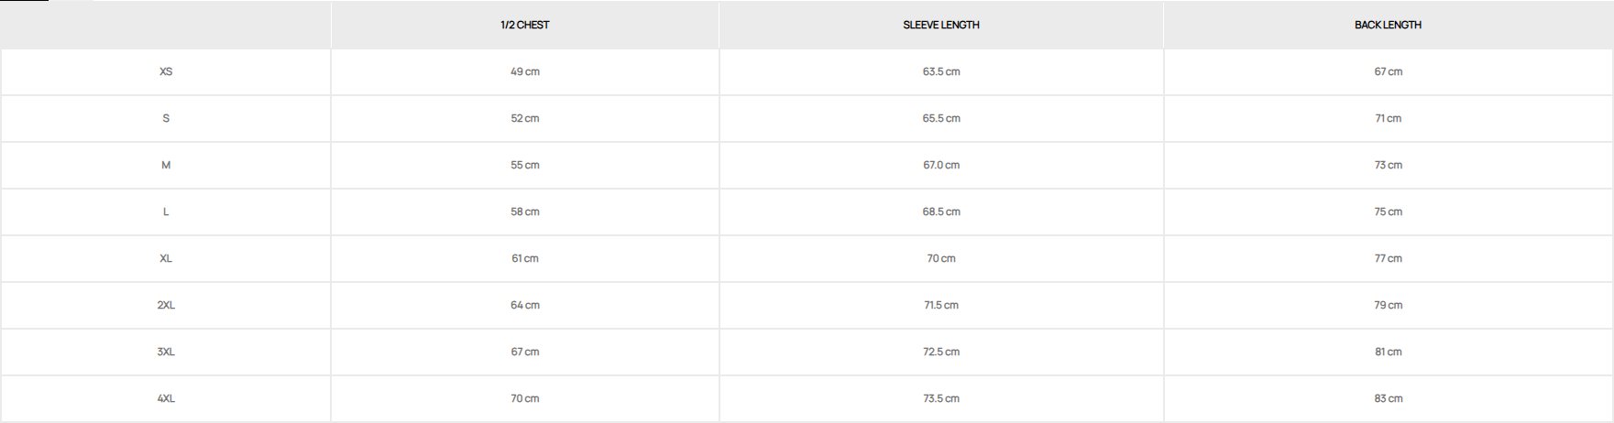Select the 4XL size row label
Viewport: 1614px width, 423px height.
pyautogui.click(x=166, y=398)
